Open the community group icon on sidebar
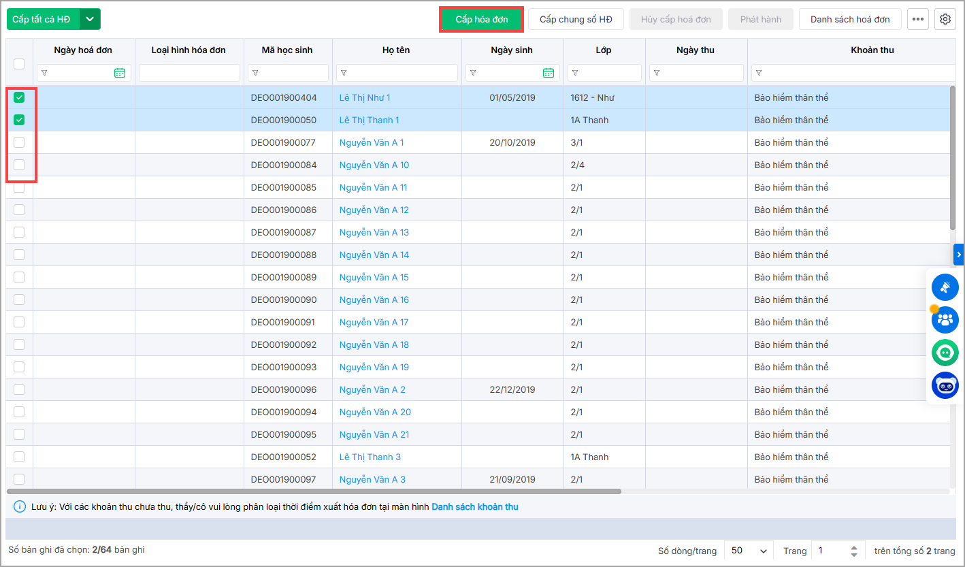 click(x=945, y=319)
